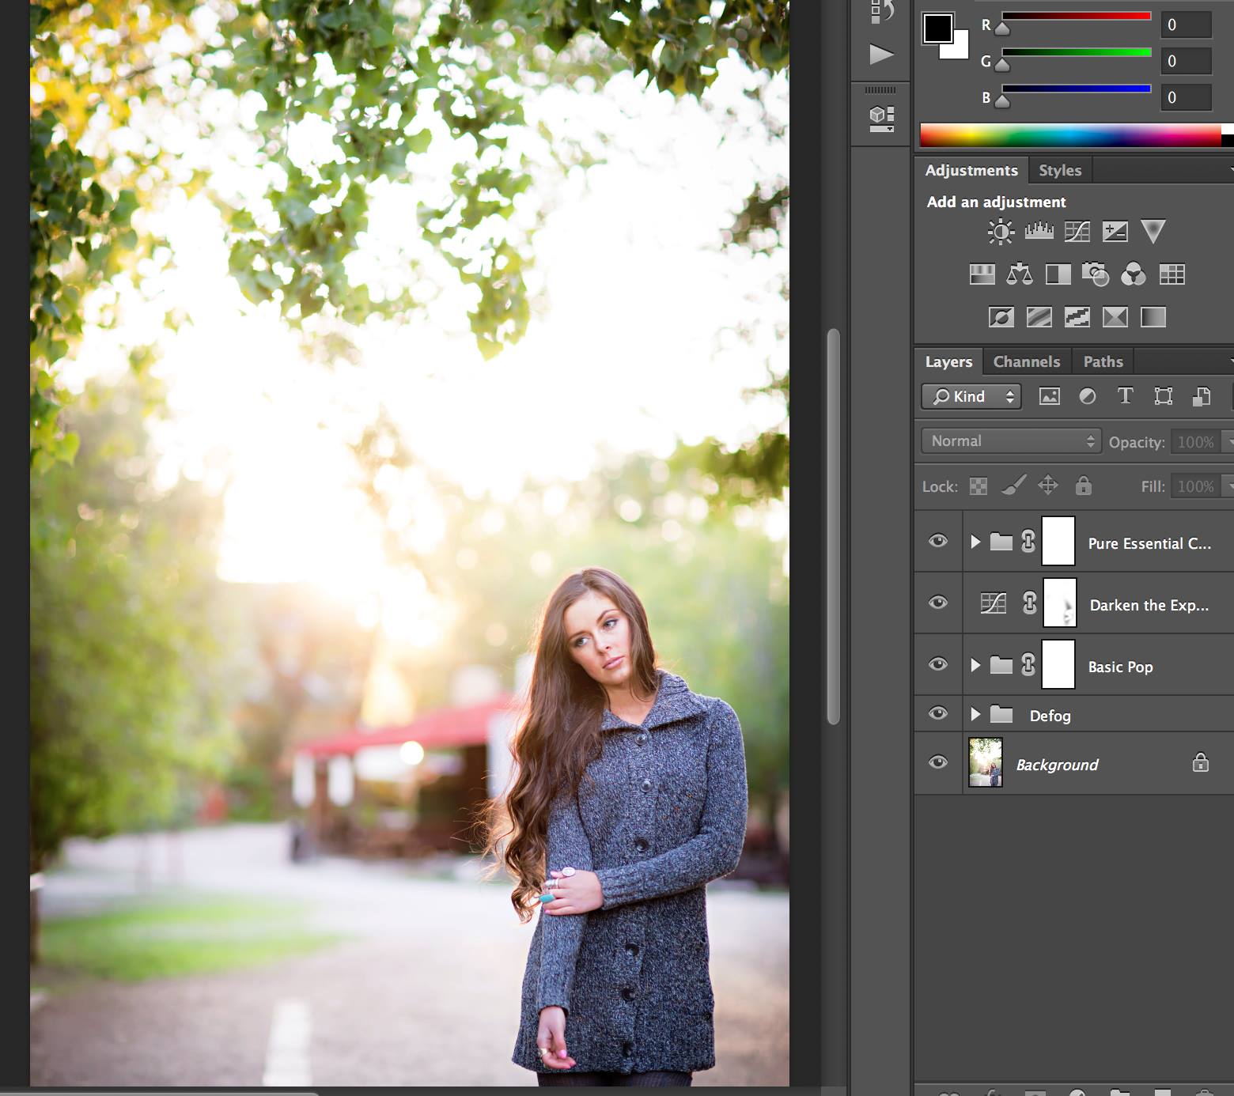Add a Brightness/Contrast adjustment
1234x1096 pixels.
point(1001,232)
